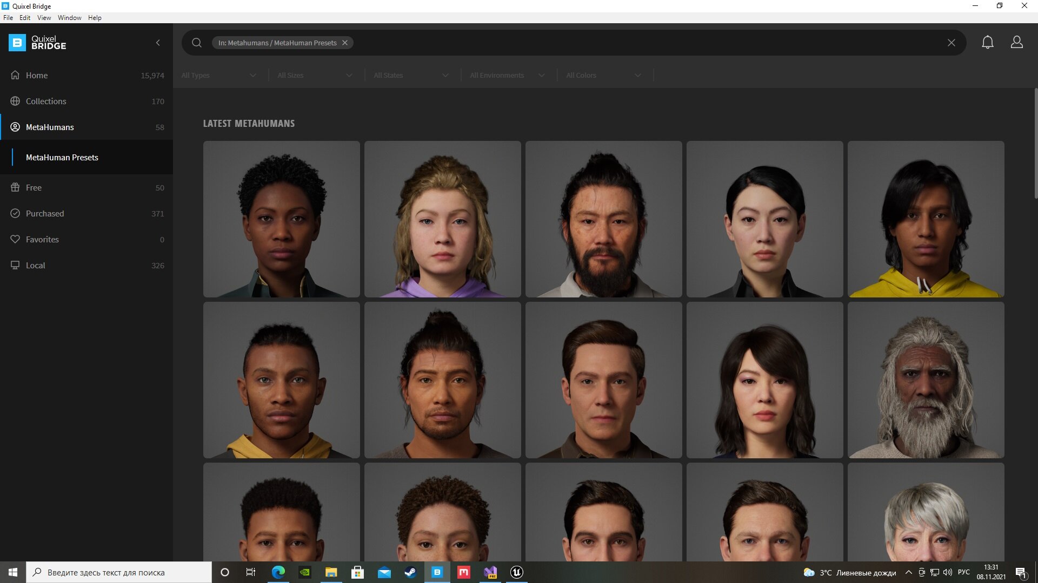Screen dimensions: 1038x583
Task: Expand the All Types dropdown
Action: [x=219, y=75]
